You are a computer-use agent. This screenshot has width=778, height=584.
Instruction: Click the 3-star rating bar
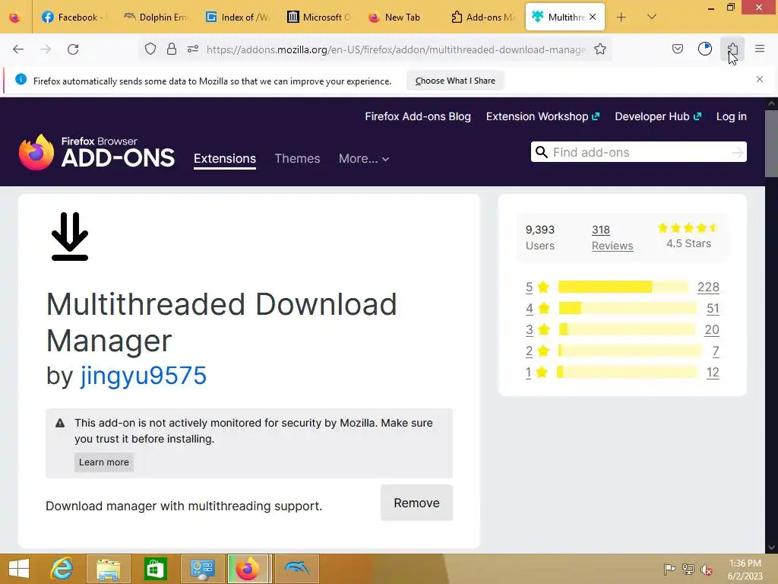pos(627,329)
